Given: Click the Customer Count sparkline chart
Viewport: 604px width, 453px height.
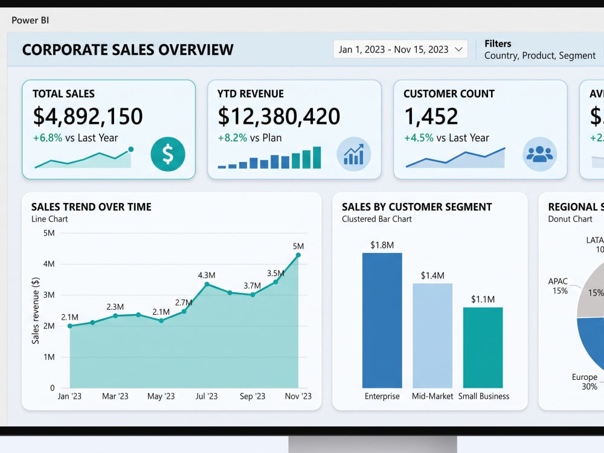Looking at the screenshot, I should coord(455,158).
